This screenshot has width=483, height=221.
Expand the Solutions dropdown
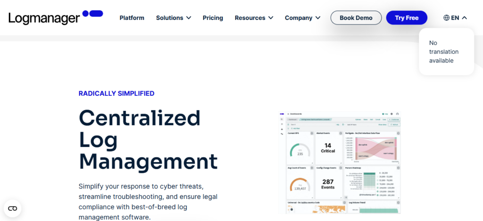click(174, 18)
